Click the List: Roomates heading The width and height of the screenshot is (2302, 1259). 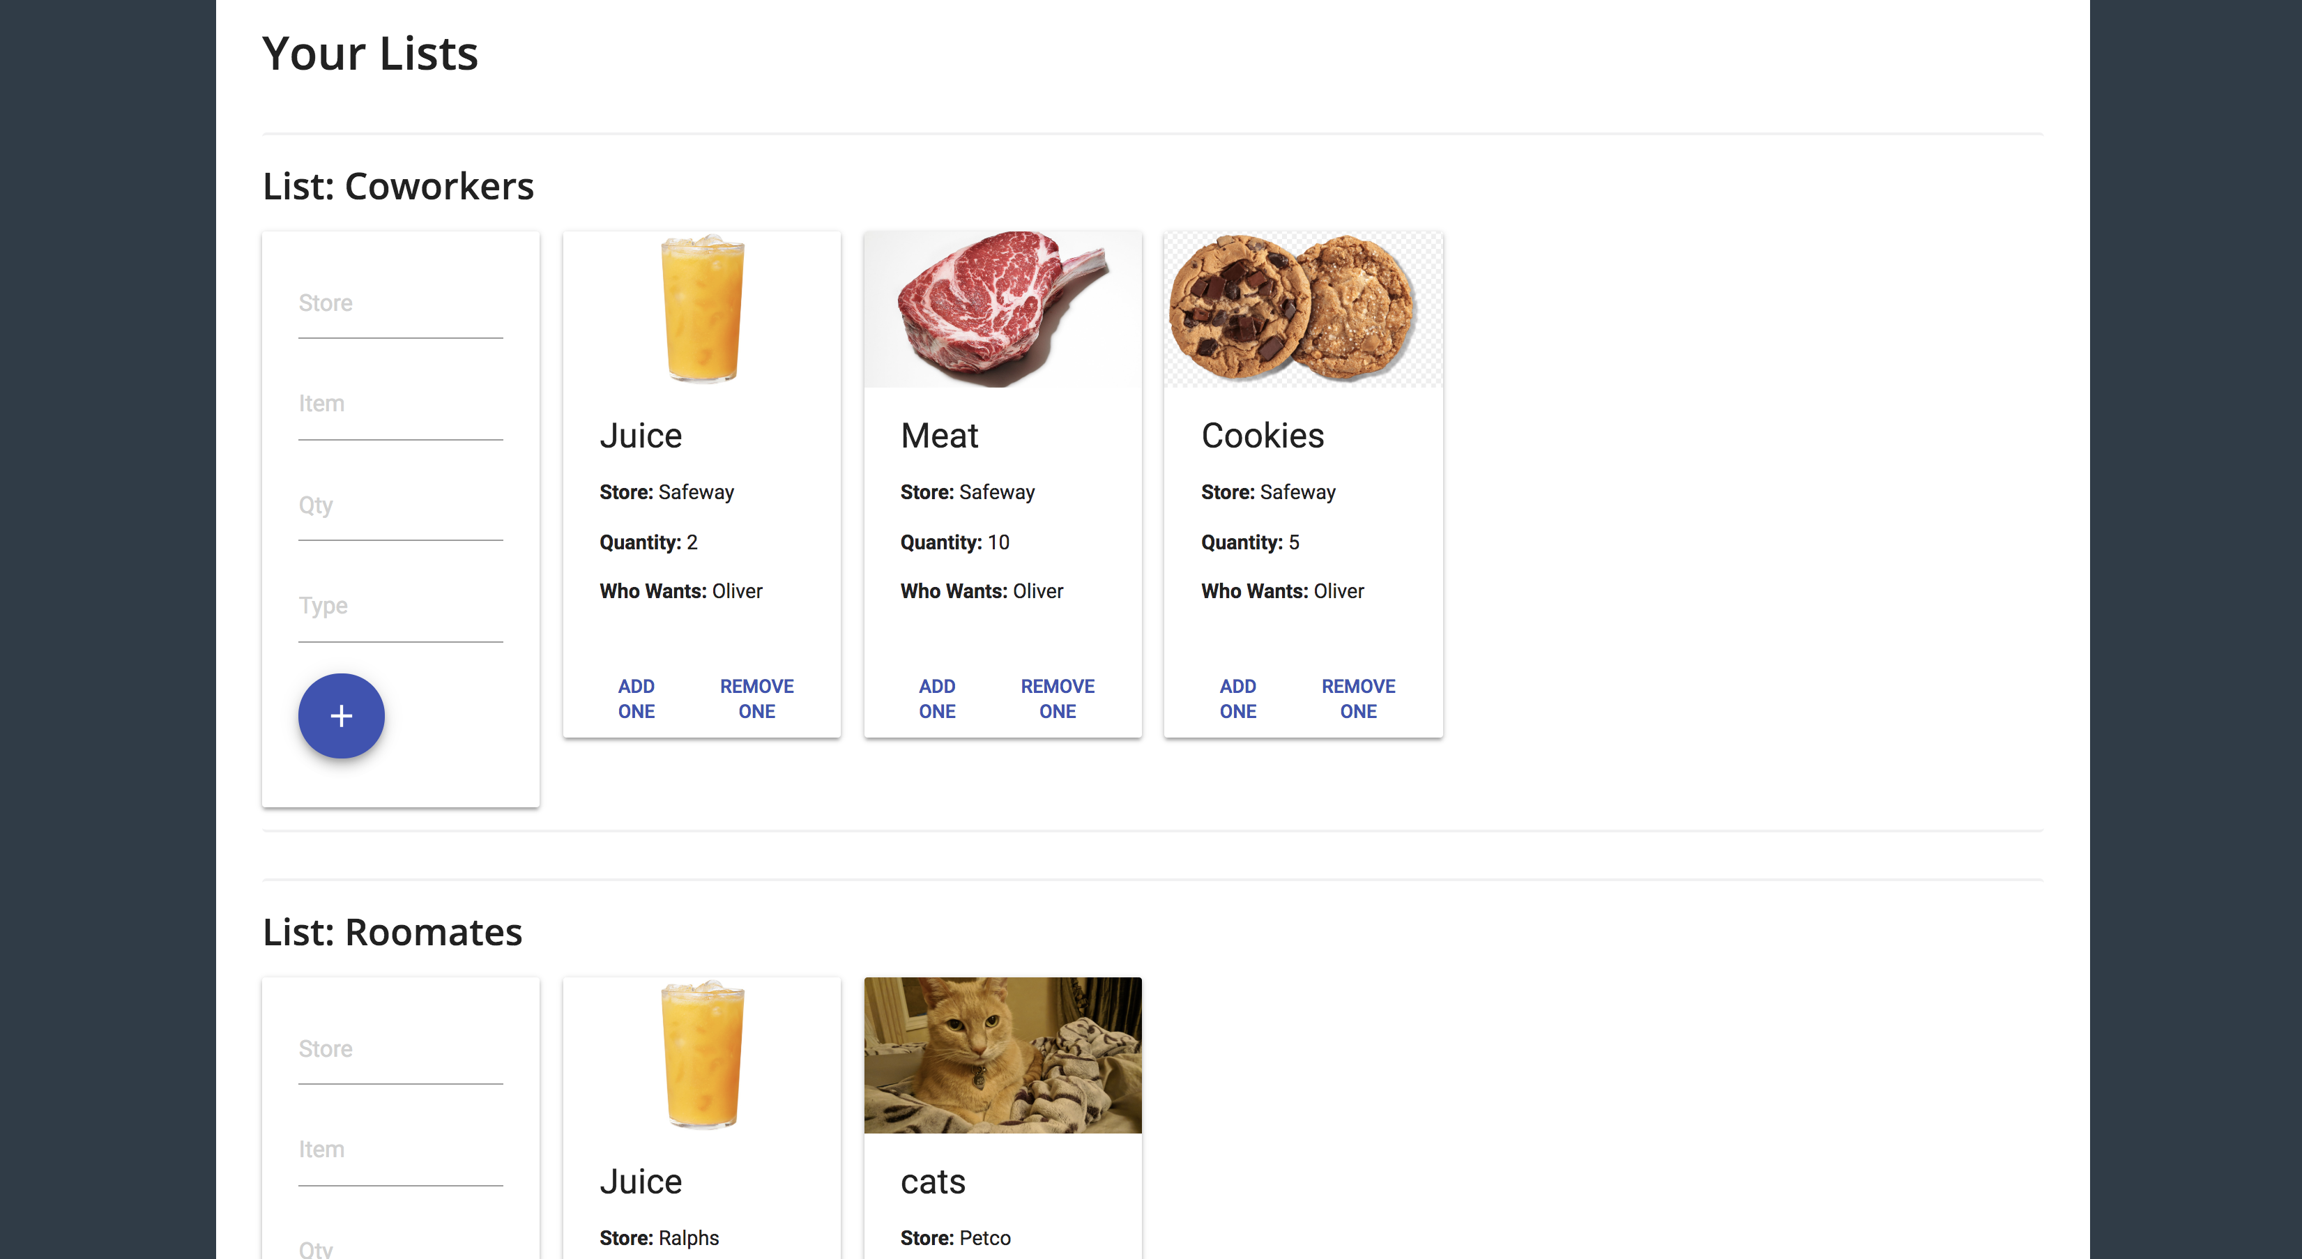click(x=392, y=932)
